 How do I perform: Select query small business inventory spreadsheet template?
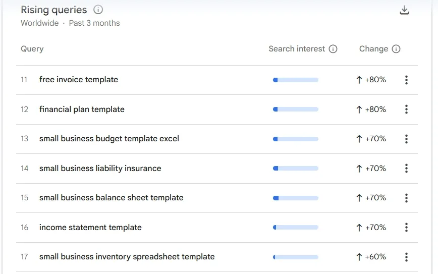pos(127,257)
